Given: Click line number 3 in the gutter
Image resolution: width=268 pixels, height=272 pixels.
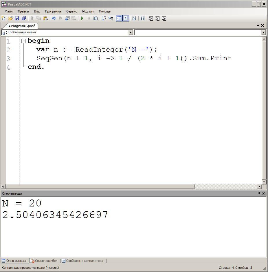Looking at the screenshot, I should (8, 59).
